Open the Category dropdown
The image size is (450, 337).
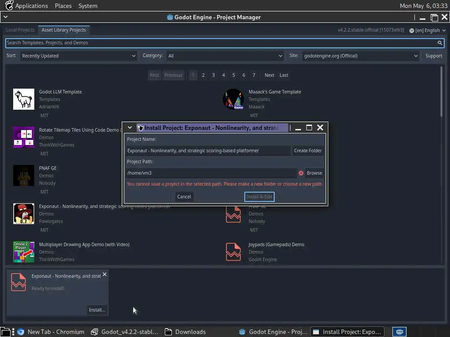[x=225, y=56]
